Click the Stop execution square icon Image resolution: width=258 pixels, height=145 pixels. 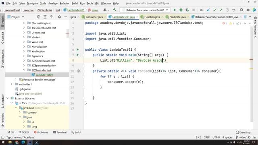click(193, 10)
